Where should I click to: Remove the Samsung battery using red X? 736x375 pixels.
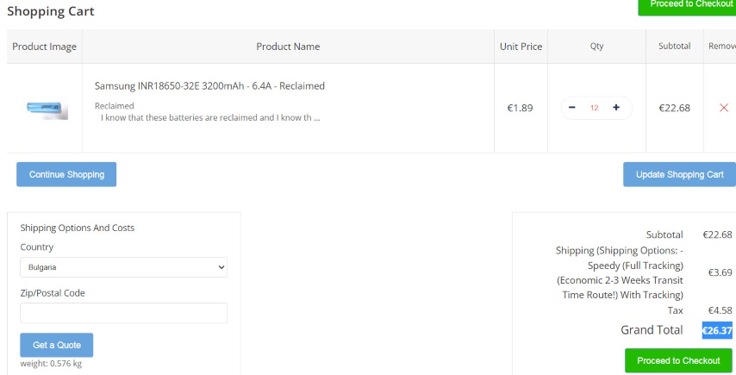[x=723, y=108]
